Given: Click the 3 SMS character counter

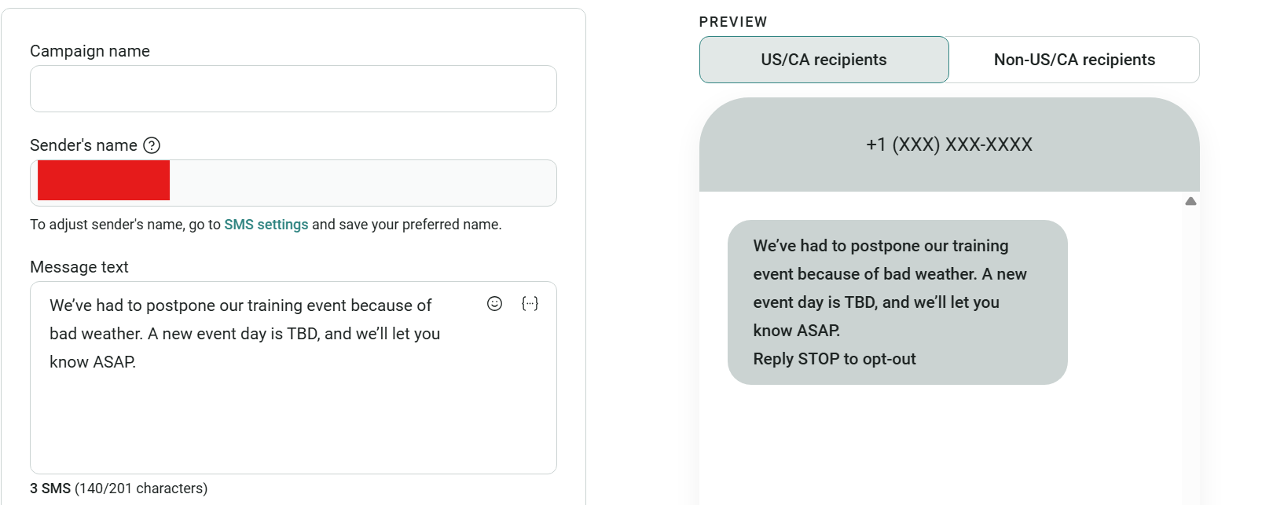Looking at the screenshot, I should [x=118, y=488].
